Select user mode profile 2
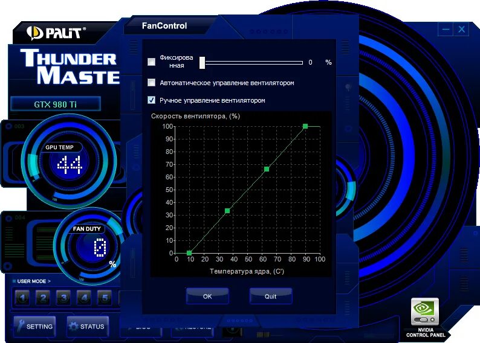This screenshot has width=480, height=343. point(43,298)
